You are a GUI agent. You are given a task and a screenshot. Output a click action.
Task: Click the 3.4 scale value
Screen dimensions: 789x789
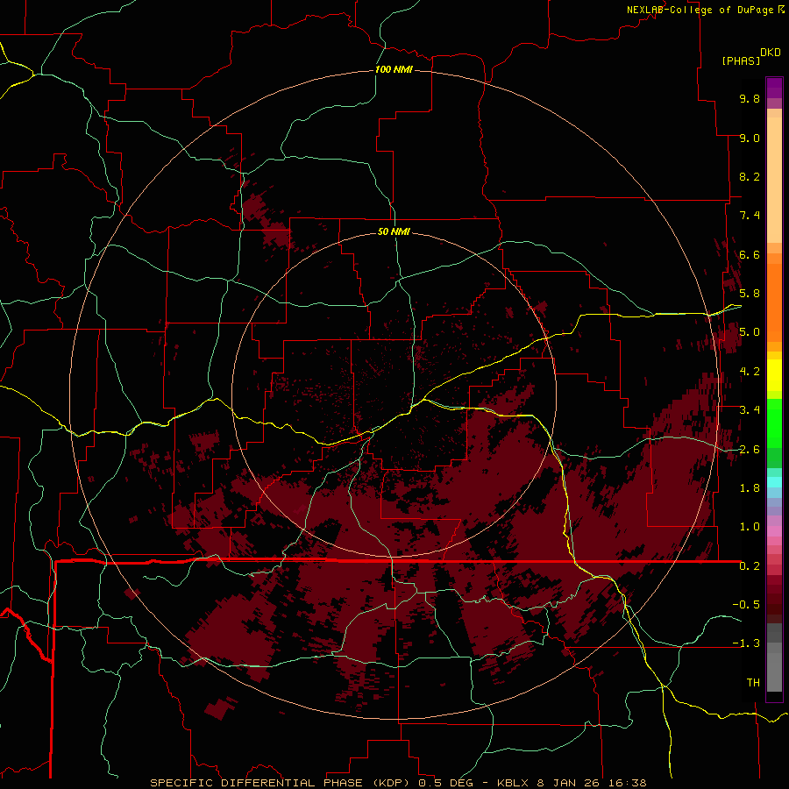750,410
